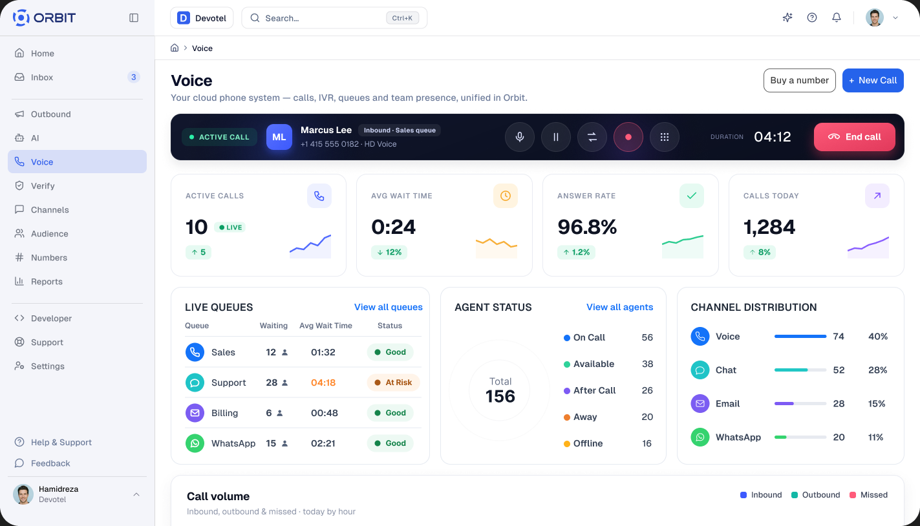Viewport: 920px width, 526px height.
Task: Open Numbers in the sidebar
Action: [x=77, y=258]
